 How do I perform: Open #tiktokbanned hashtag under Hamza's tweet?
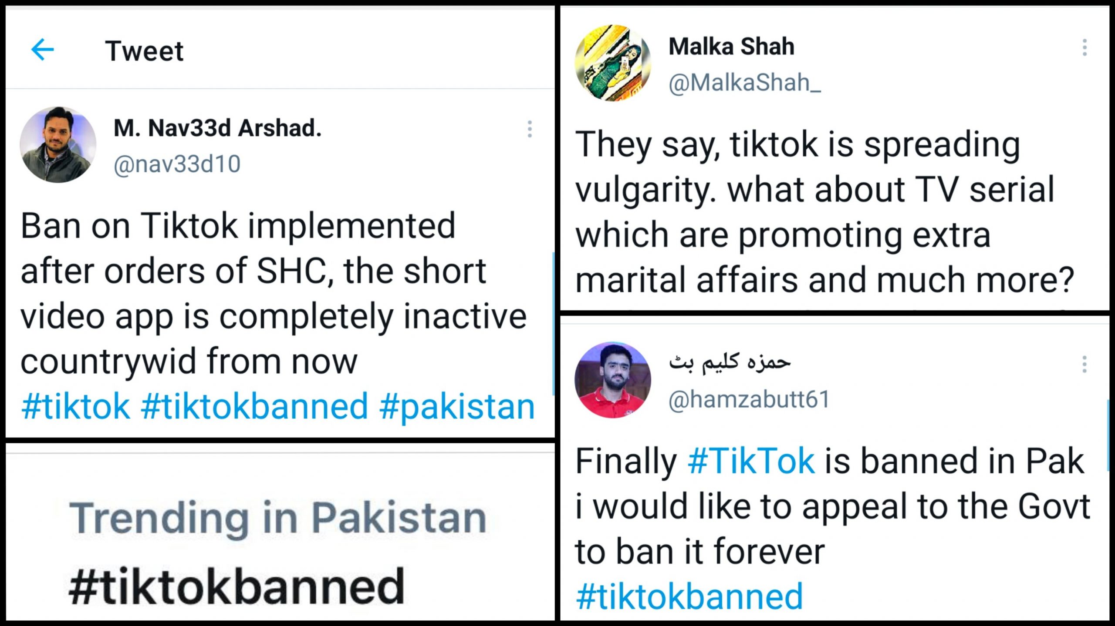689,597
